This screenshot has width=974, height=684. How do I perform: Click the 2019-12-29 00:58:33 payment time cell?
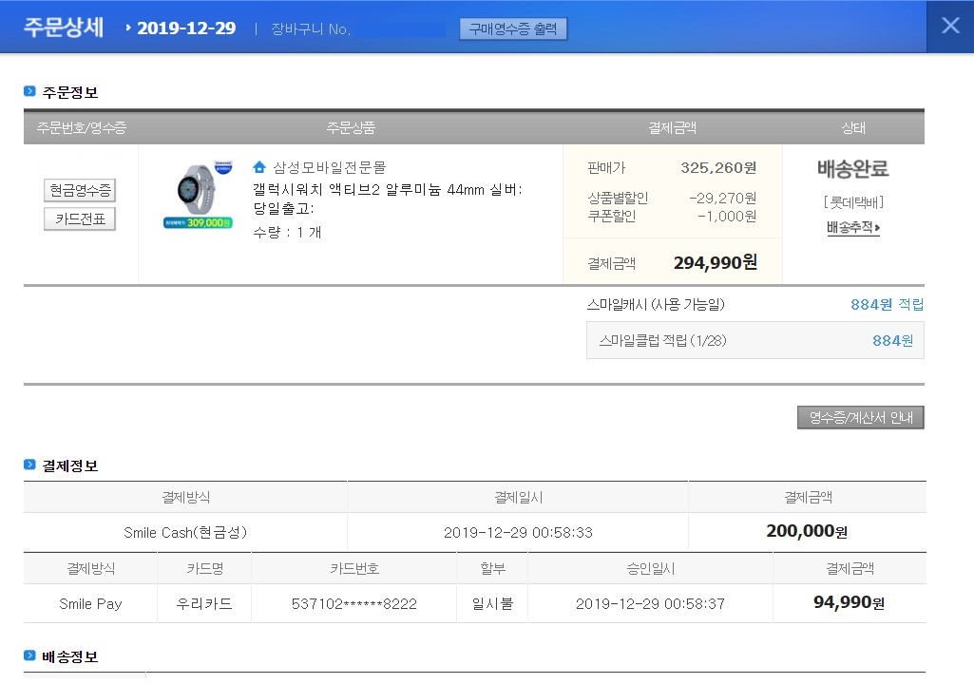[x=518, y=532]
